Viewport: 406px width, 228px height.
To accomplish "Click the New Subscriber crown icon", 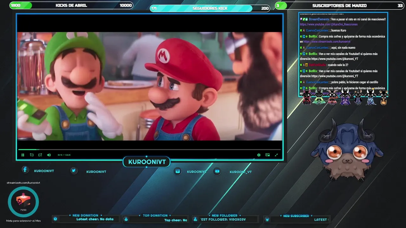I will (x=267, y=219).
